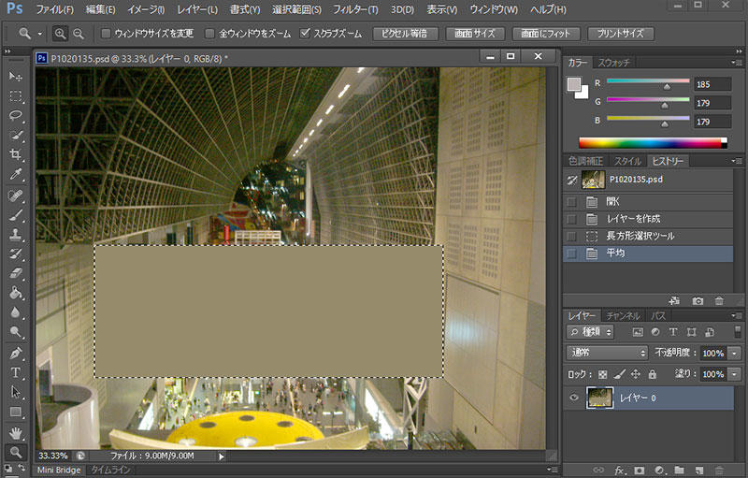Switch to the チャンネル tab
Image resolution: width=748 pixels, height=478 pixels.
point(623,315)
